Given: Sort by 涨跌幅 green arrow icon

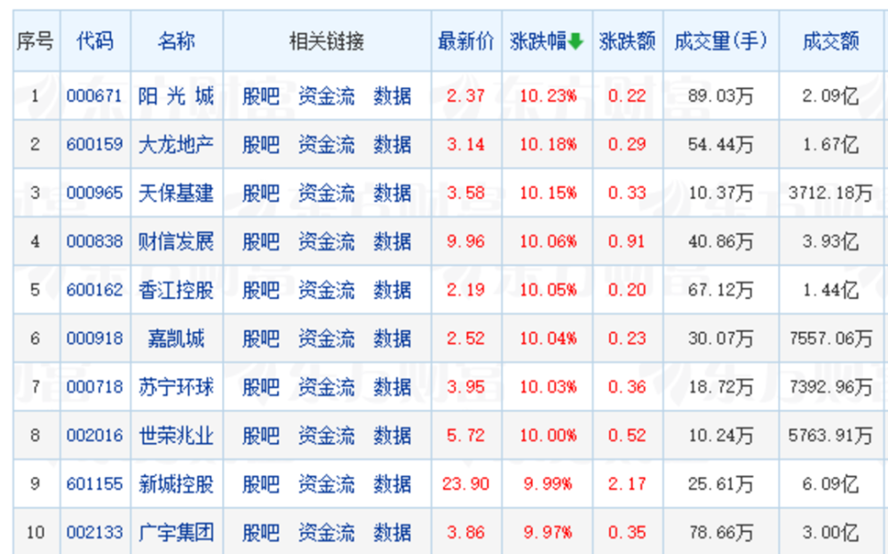Looking at the screenshot, I should pyautogui.click(x=575, y=42).
